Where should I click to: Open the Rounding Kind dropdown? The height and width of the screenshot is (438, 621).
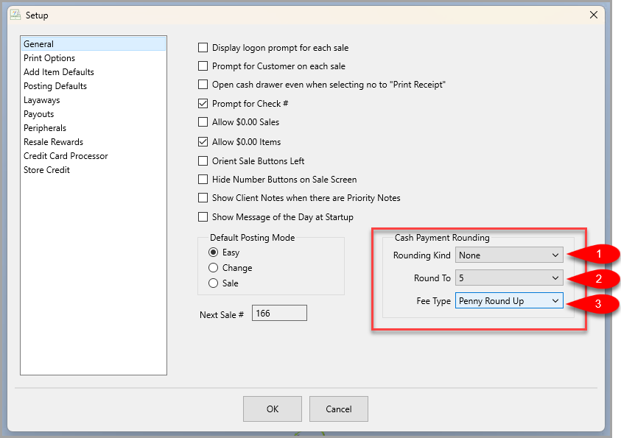pos(509,255)
